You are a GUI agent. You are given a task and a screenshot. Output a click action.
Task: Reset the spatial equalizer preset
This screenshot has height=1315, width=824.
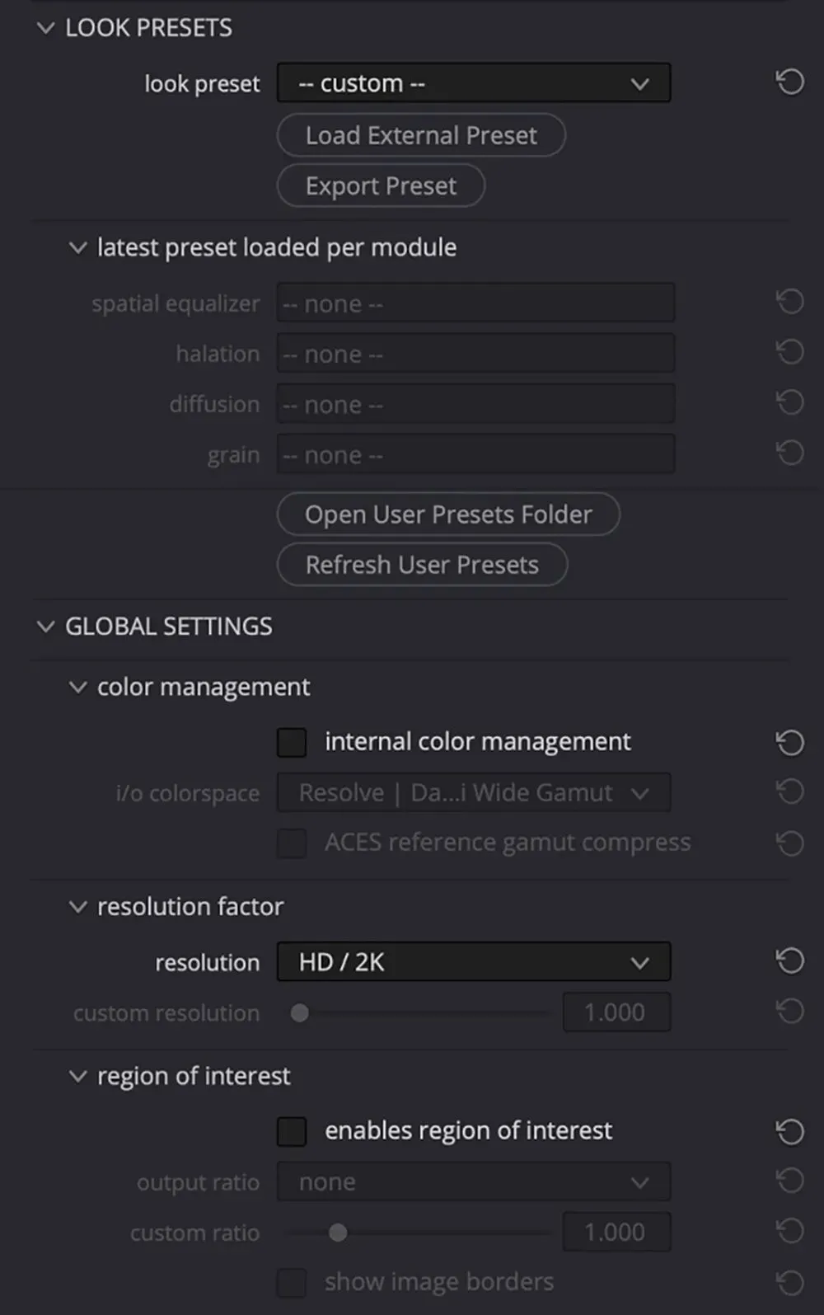click(789, 302)
